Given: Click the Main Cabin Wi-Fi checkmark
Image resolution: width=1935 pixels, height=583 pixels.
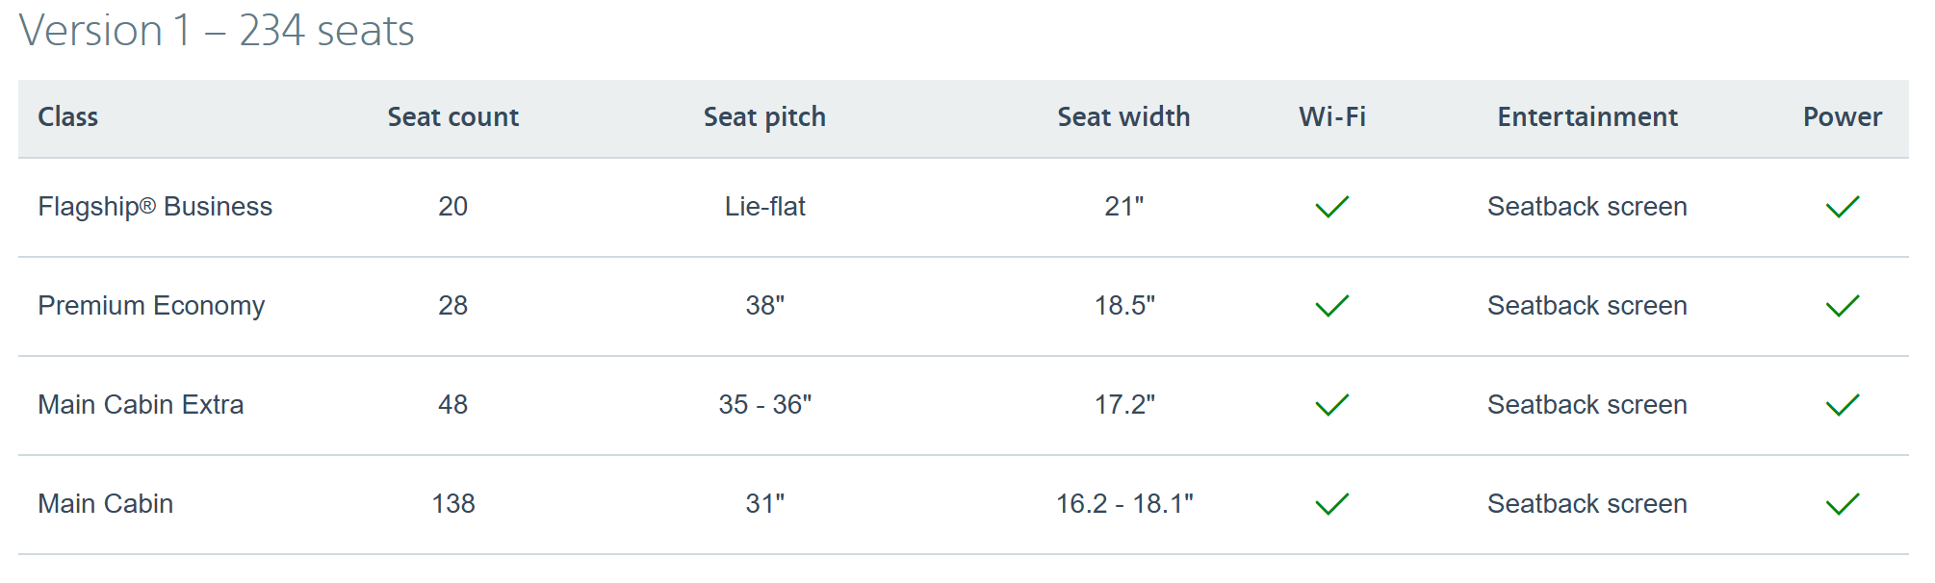Looking at the screenshot, I should pos(1332,504).
